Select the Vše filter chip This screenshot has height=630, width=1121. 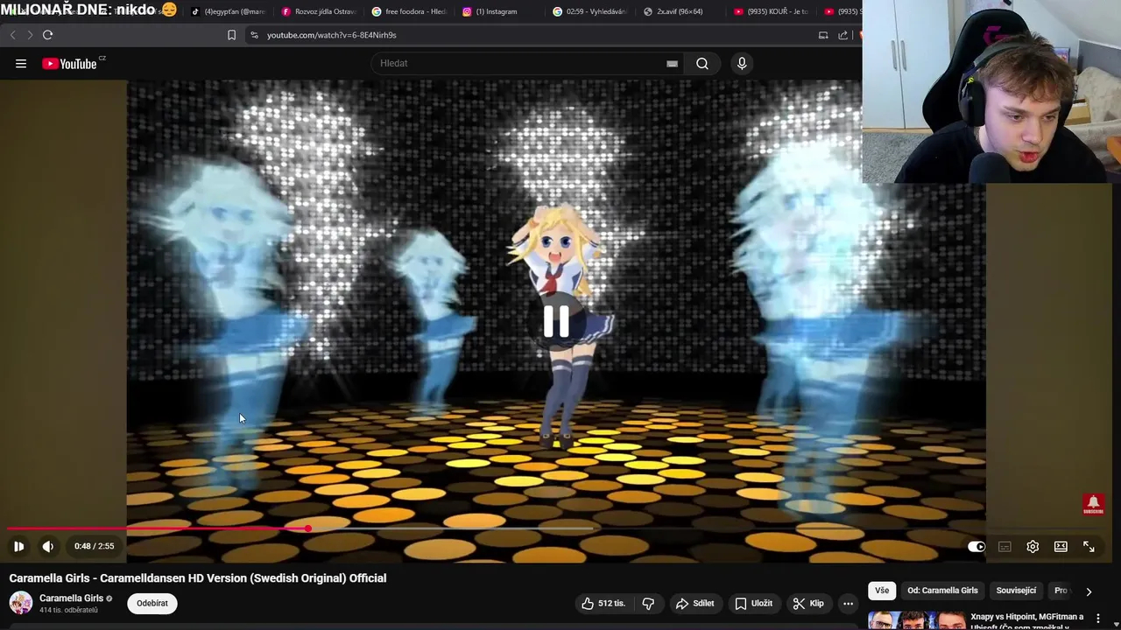(x=882, y=591)
